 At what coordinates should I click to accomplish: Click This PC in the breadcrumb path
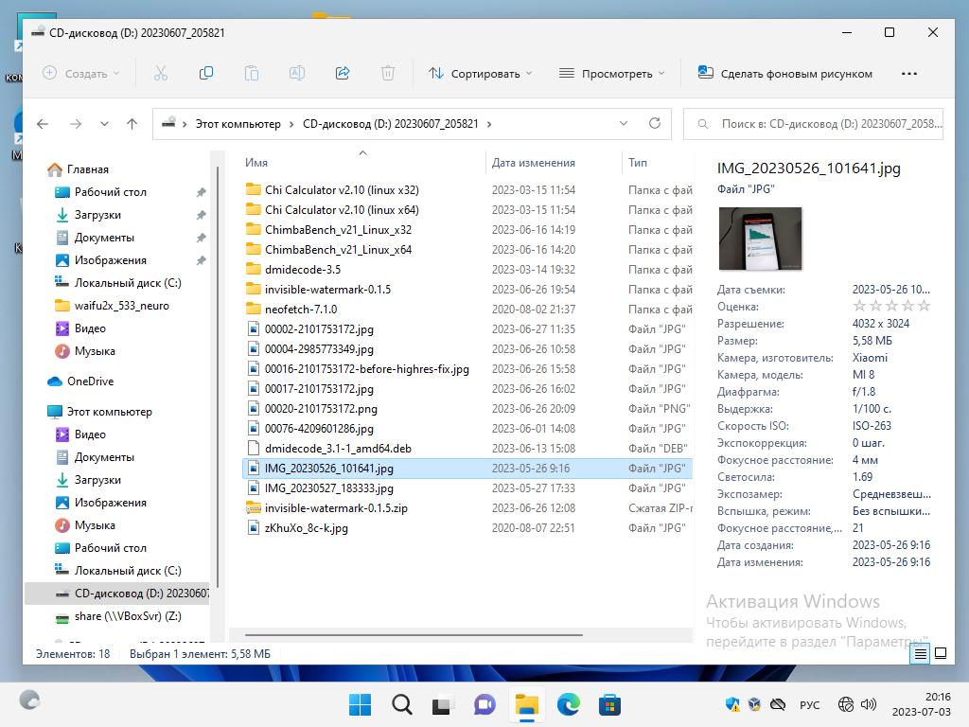pyautogui.click(x=238, y=124)
